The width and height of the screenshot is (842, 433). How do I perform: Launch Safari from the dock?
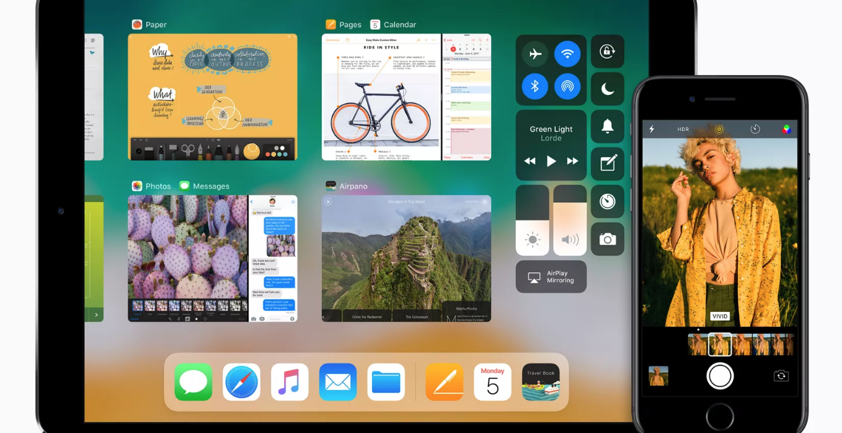pyautogui.click(x=241, y=382)
